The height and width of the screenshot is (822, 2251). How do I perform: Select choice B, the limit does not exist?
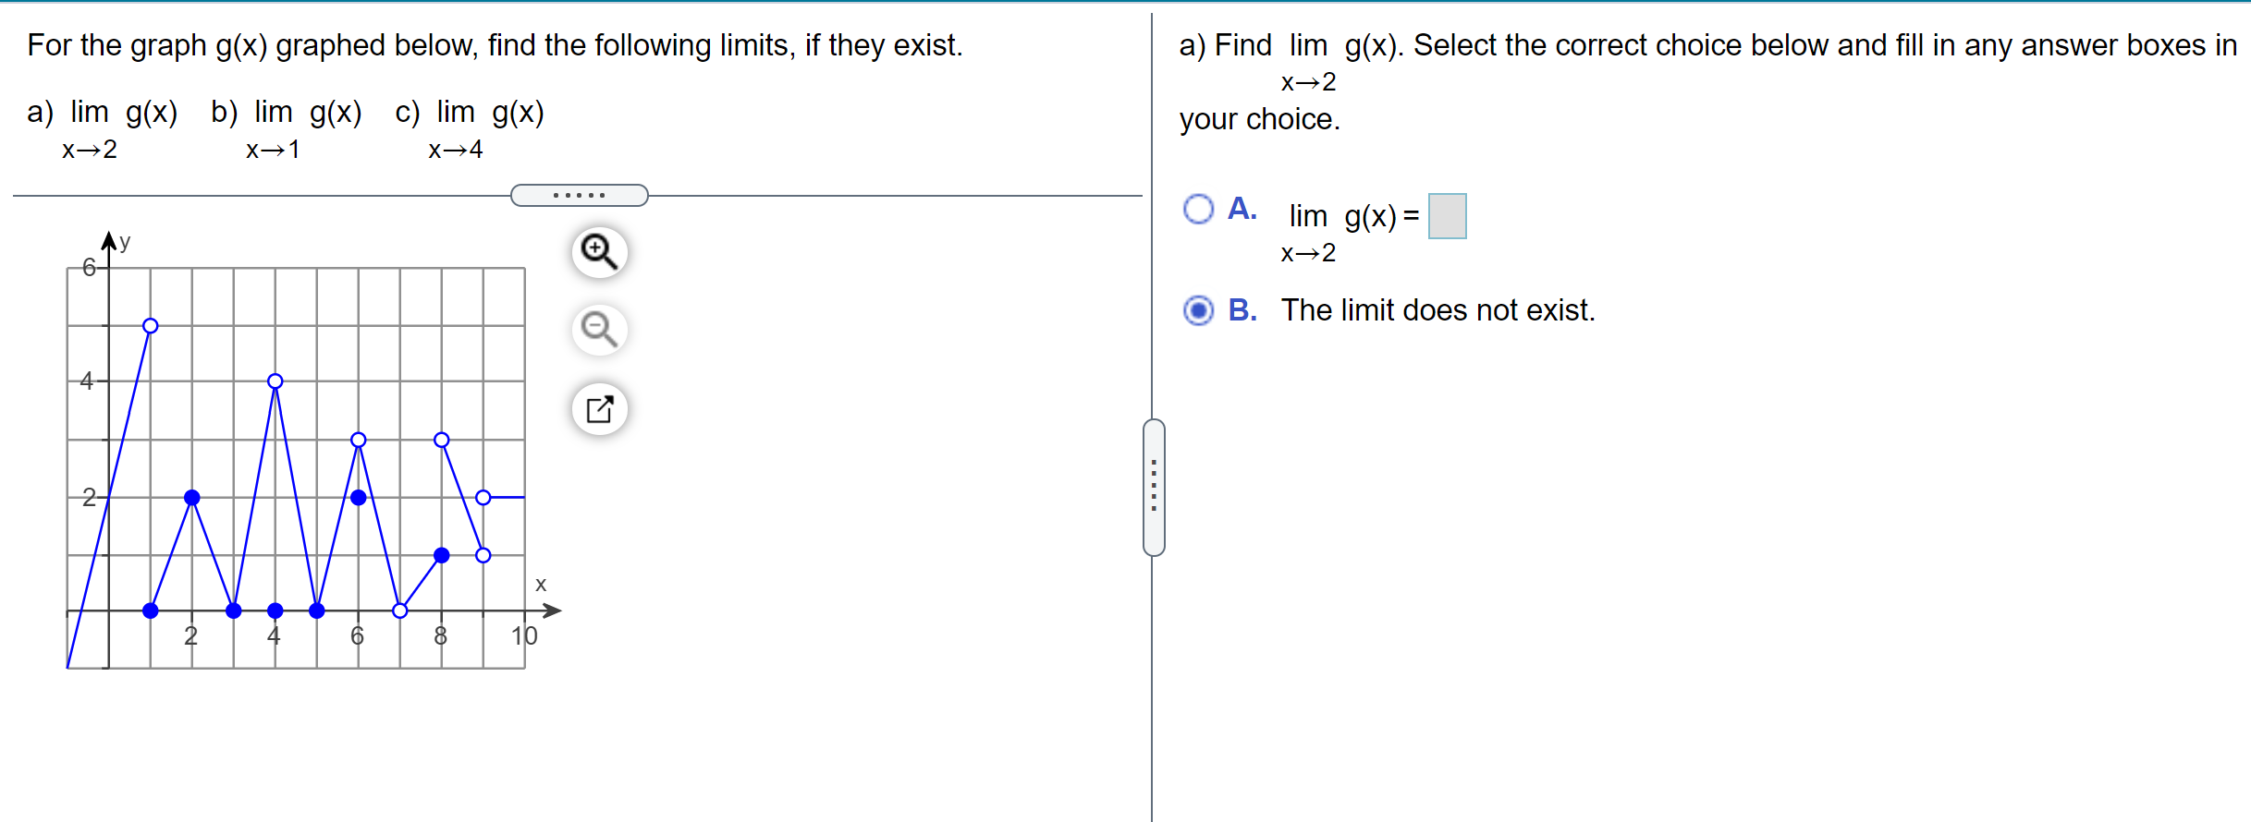click(1198, 312)
